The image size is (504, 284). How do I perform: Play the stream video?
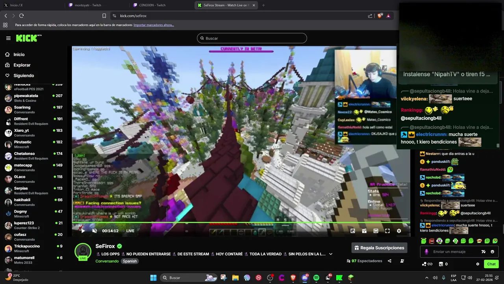pyautogui.click(x=83, y=231)
